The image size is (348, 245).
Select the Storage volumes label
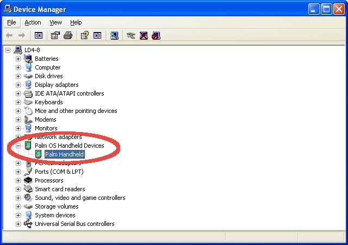(57, 206)
